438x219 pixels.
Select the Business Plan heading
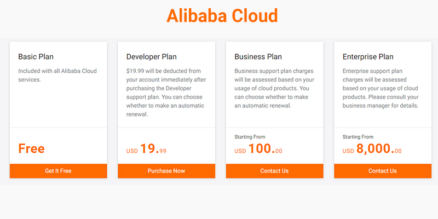tap(258, 57)
